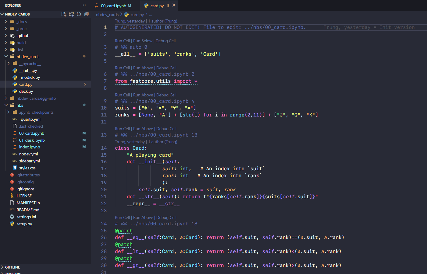The width and height of the screenshot is (427, 274).
Task: Click the Jupyter icon beside 01_desk.ipynb
Action: tap(15, 140)
